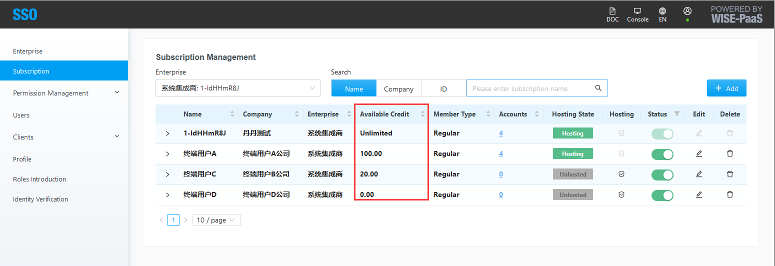Click the 终端用户D公司 company cell
The width and height of the screenshot is (775, 266).
point(266,195)
